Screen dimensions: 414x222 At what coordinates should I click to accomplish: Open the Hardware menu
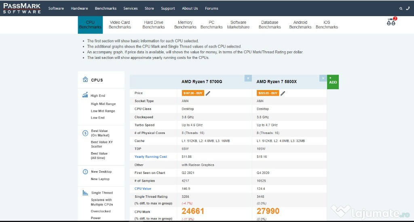(79, 8)
